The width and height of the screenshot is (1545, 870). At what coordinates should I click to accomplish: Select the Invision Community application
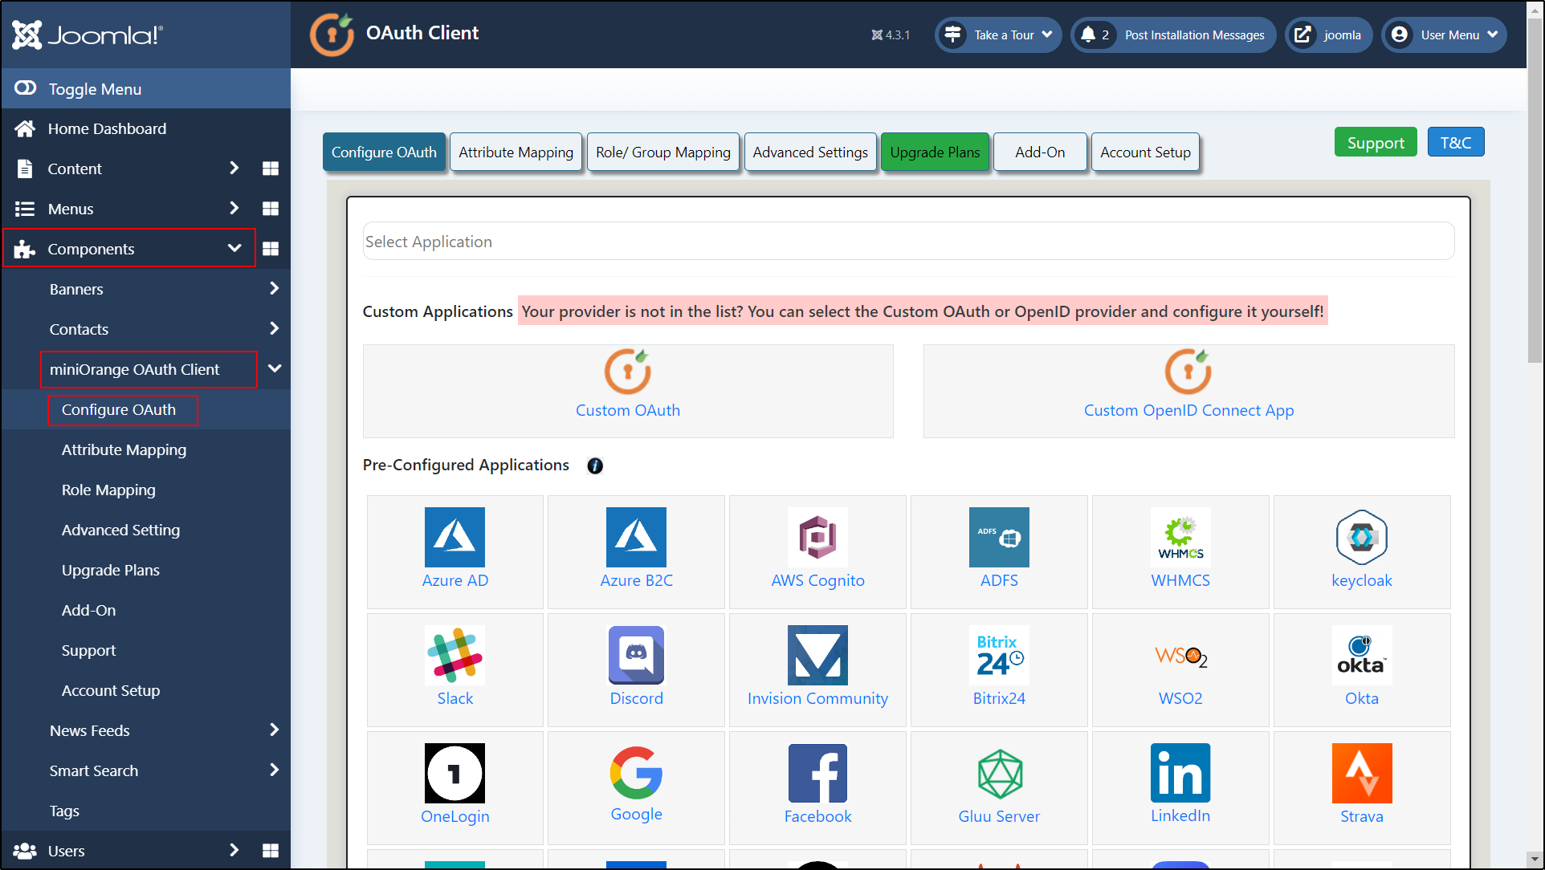tap(817, 669)
